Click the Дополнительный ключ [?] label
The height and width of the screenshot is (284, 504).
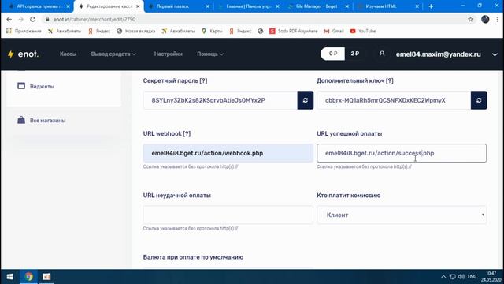(x=355, y=80)
